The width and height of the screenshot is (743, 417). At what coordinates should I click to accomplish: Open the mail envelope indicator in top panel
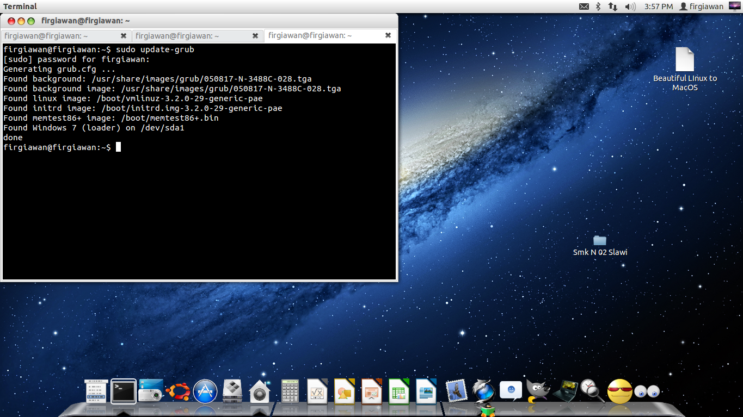coord(584,7)
